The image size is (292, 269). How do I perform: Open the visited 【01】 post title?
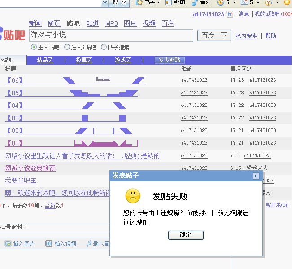click(72, 143)
